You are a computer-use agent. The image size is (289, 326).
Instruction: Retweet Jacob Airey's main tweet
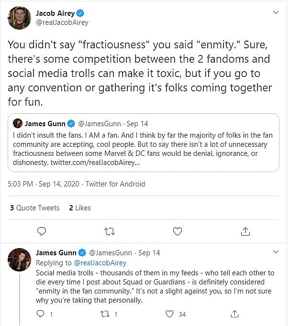110,231
